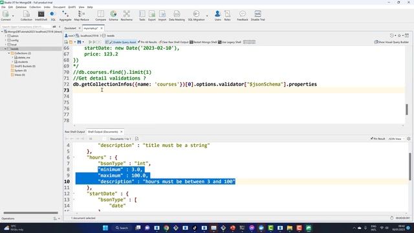Collapse the testdb database node

coord(6,49)
